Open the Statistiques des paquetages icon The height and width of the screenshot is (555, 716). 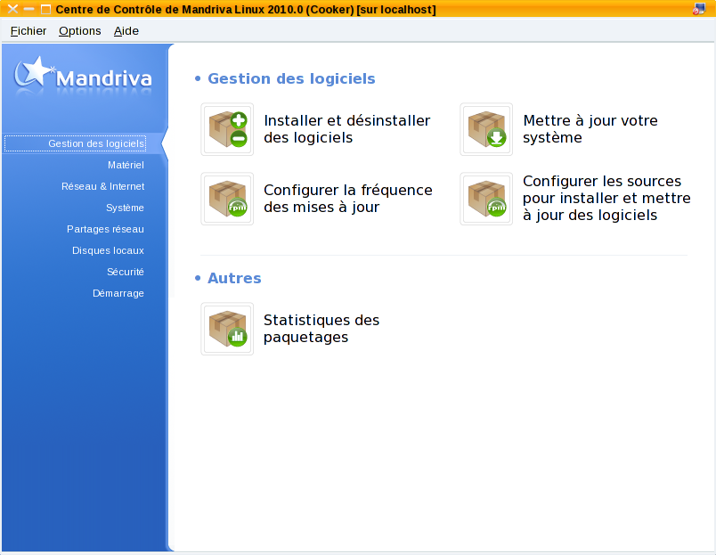(227, 329)
